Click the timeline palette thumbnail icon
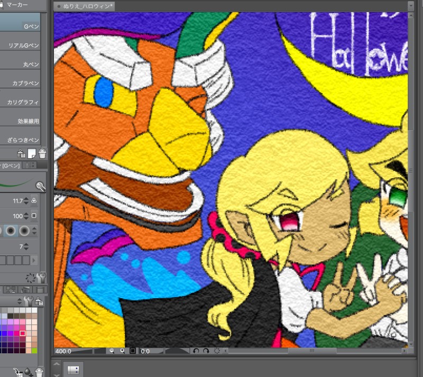The width and height of the screenshot is (423, 377). click(73, 370)
